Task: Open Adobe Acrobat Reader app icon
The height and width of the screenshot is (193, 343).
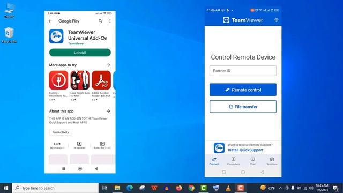Action: [x=101, y=80]
